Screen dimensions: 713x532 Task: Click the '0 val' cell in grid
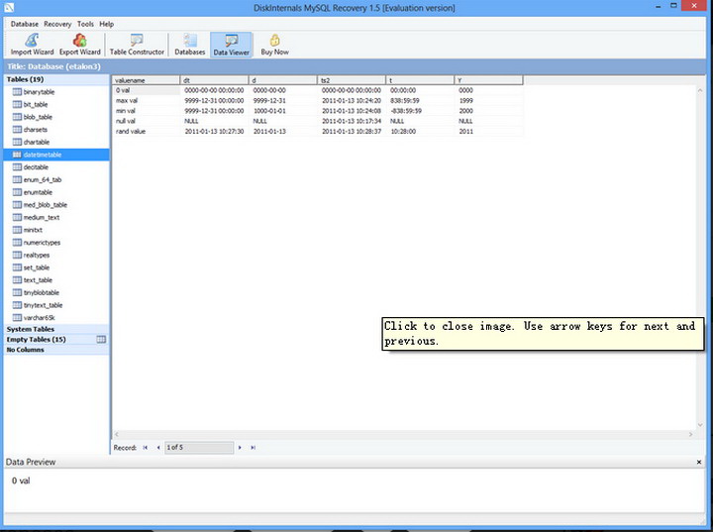click(146, 90)
